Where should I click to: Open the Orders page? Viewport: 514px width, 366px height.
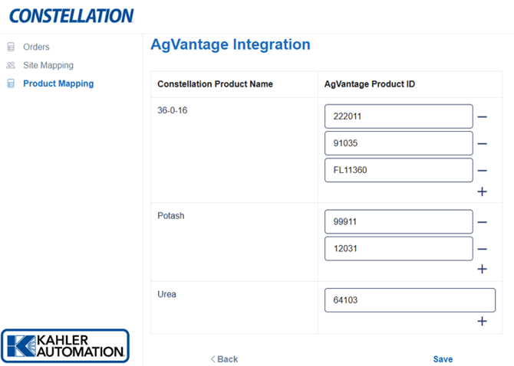(x=36, y=47)
